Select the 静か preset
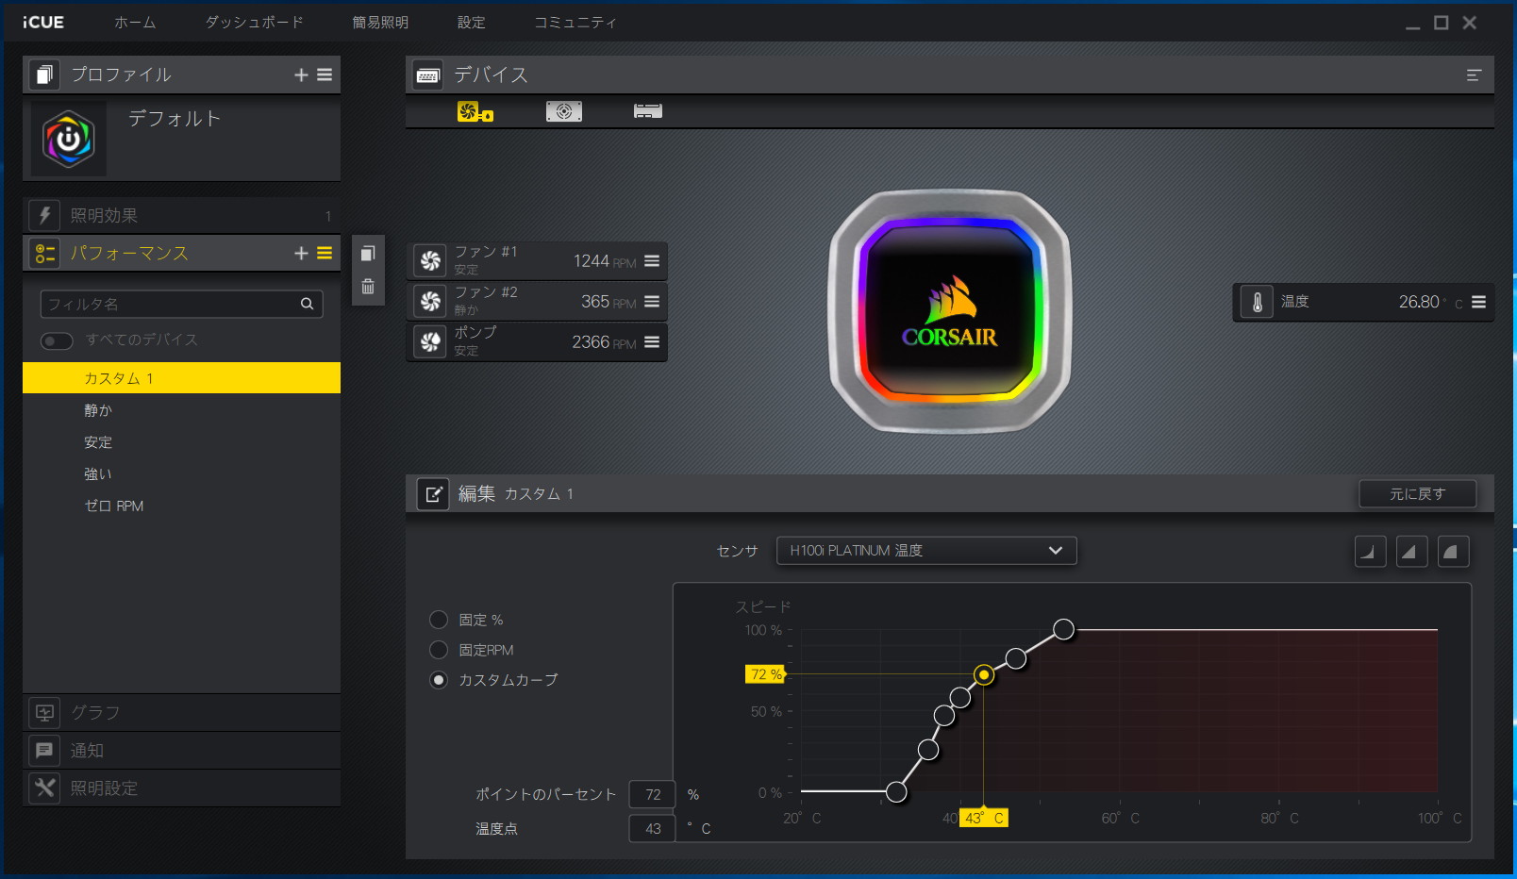This screenshot has height=879, width=1517. 181,410
